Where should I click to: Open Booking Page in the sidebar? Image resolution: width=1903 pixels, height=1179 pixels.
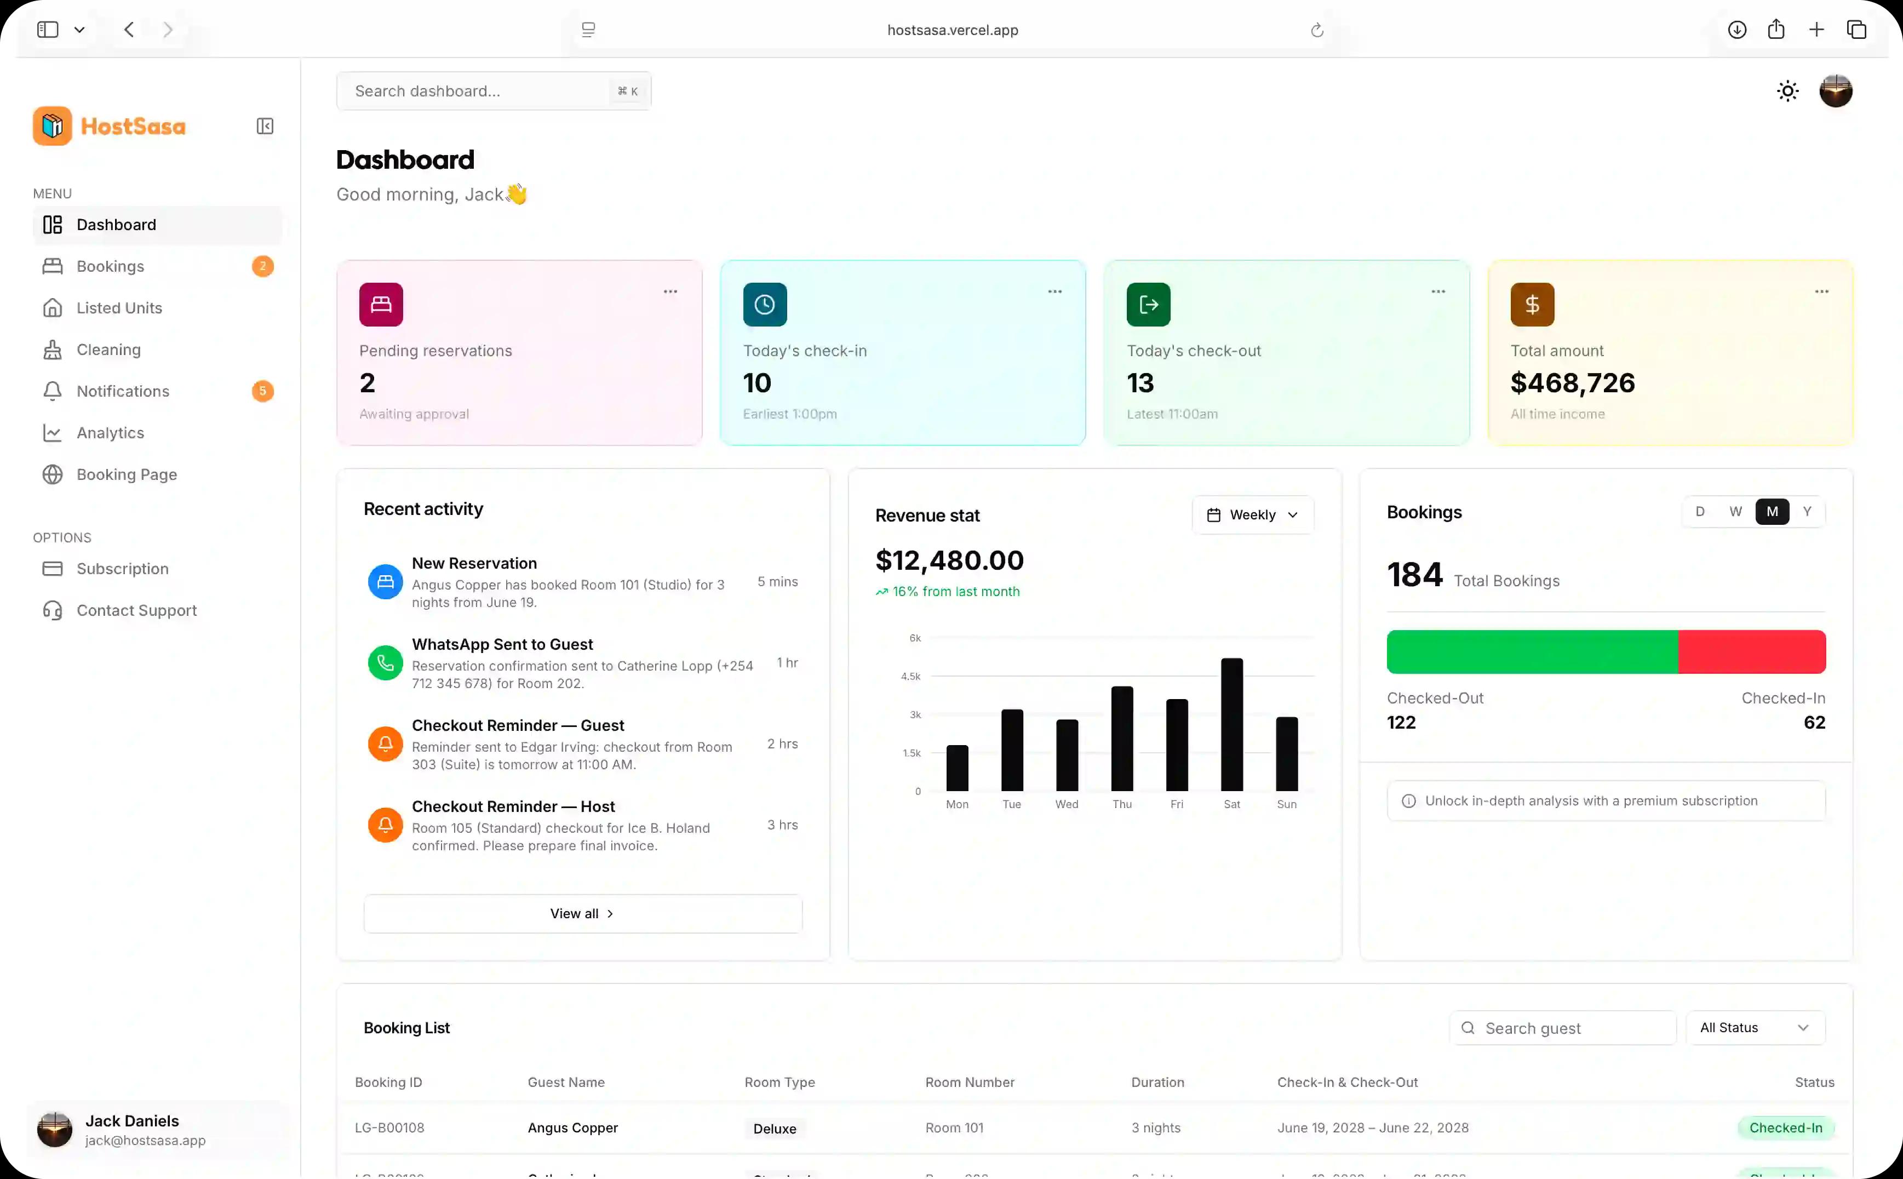pos(157,474)
